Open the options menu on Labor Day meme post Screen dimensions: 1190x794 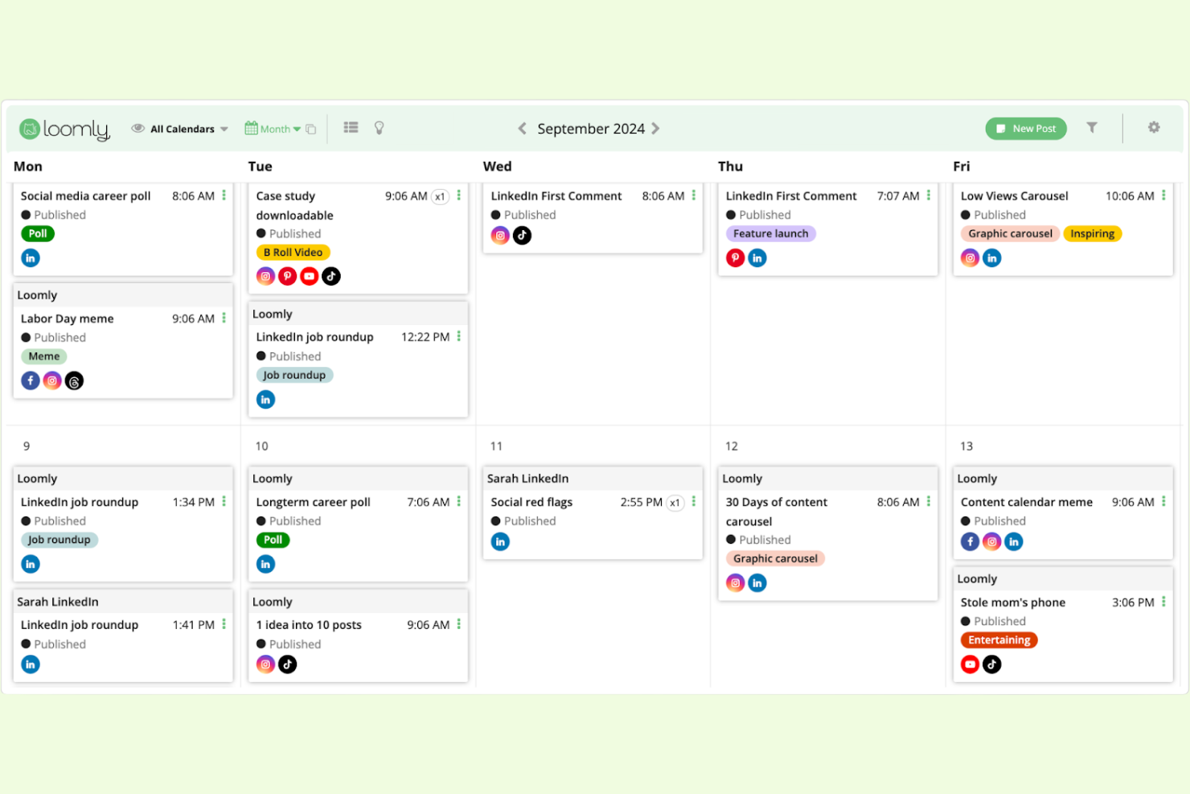[x=224, y=319]
